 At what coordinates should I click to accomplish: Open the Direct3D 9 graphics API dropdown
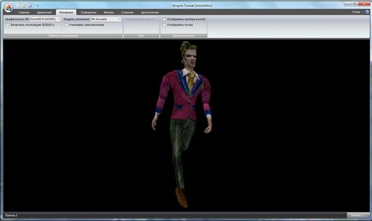[45, 19]
